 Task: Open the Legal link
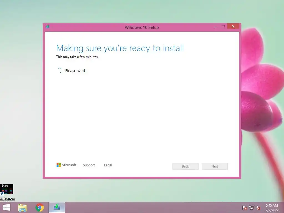(108, 165)
